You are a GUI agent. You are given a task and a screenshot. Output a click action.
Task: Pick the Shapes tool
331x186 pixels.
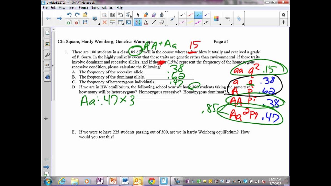(146, 15)
